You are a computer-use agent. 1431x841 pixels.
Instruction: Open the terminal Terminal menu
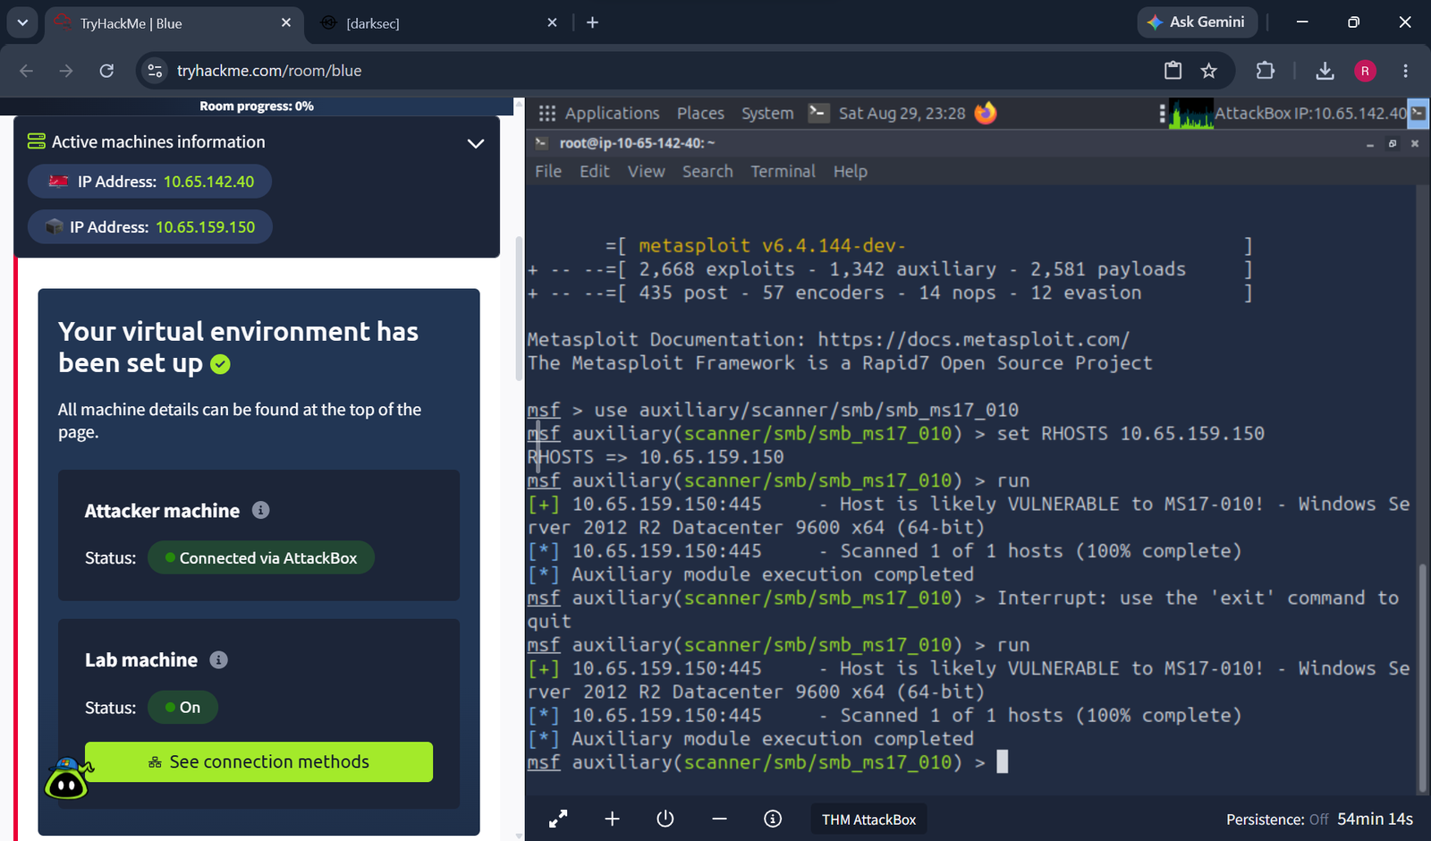click(783, 172)
